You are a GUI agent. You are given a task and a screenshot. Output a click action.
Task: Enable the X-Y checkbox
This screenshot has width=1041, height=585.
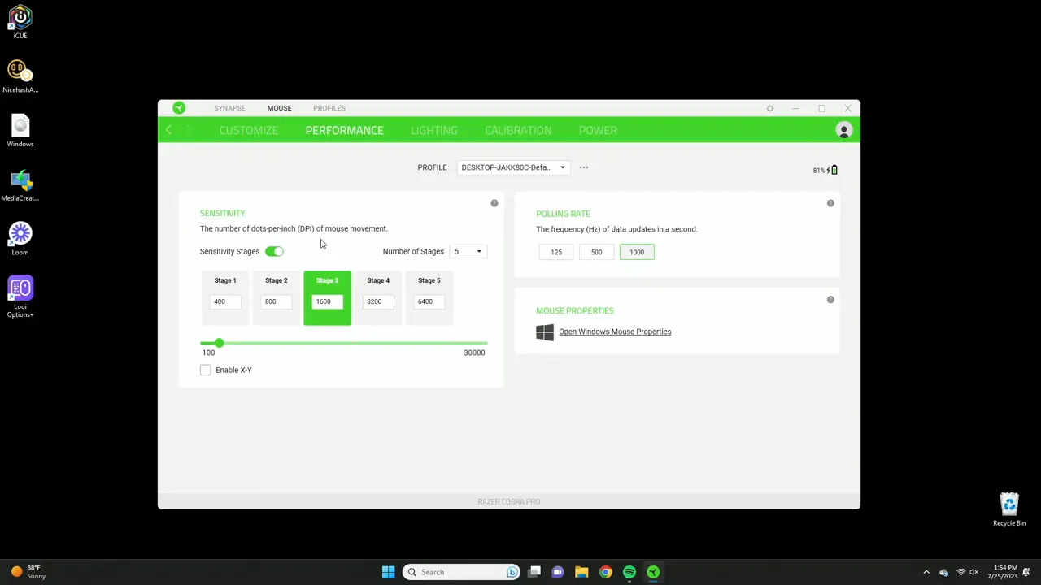205,370
